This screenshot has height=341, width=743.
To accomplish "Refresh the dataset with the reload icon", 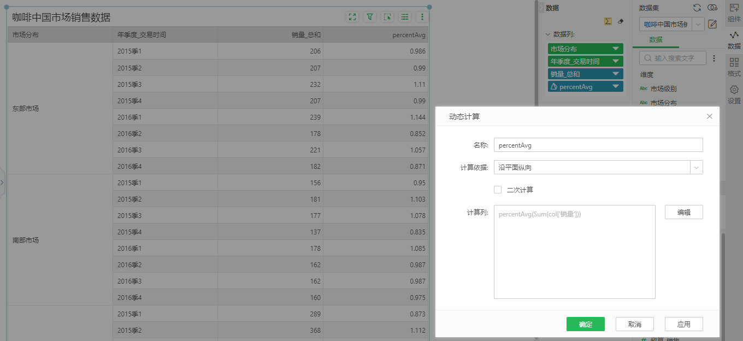I will click(697, 8).
